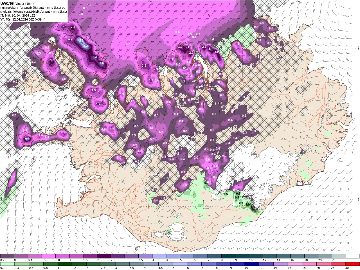The image size is (360, 270).
Task: Click the "15W" longitude label
Action: tap(298, 1)
